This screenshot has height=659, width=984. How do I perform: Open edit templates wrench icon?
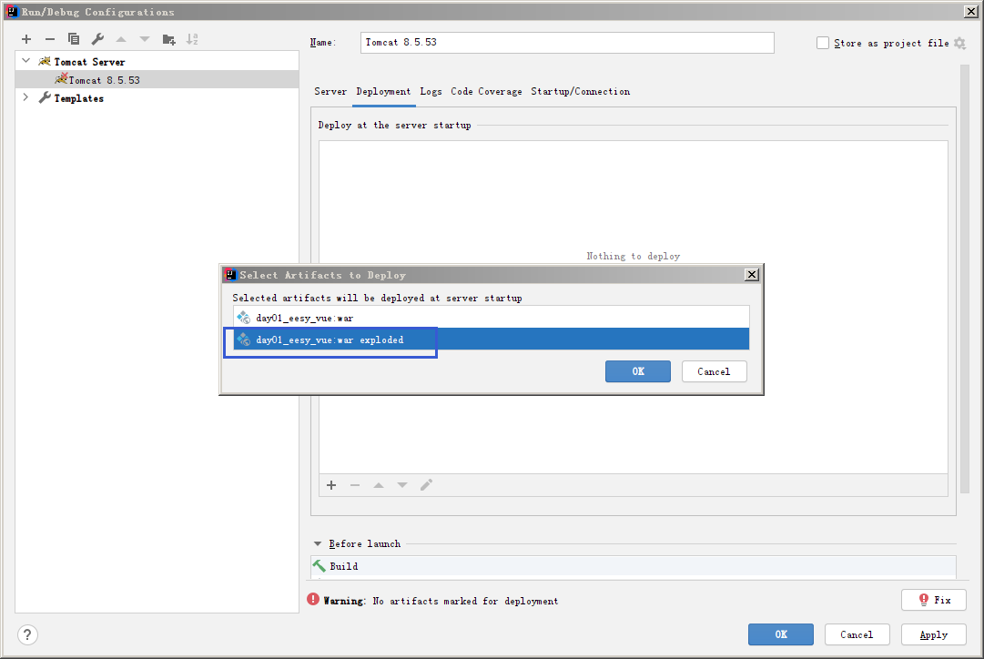pyautogui.click(x=97, y=39)
